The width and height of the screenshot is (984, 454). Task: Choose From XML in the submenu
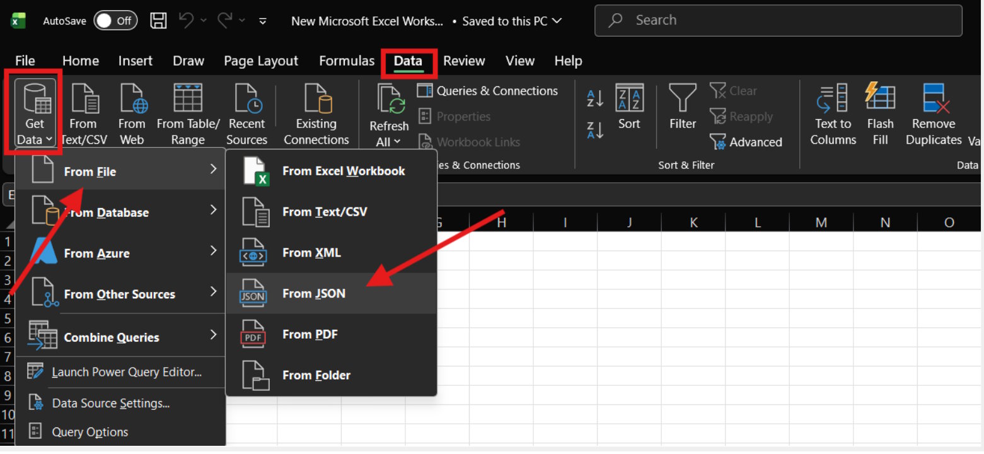[331, 253]
